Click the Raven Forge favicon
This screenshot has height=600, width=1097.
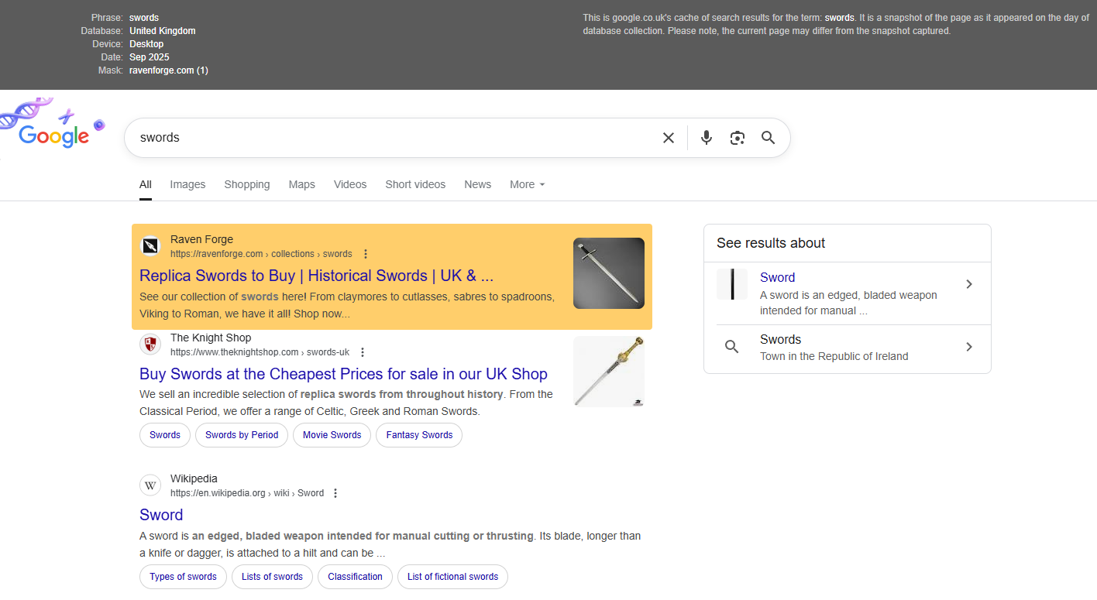[150, 246]
